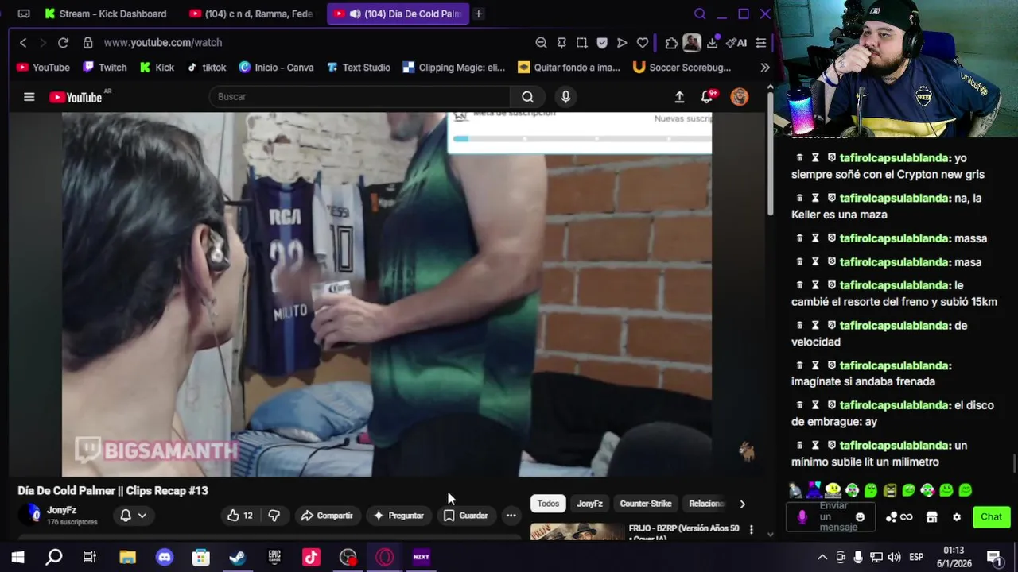Open the channel shop store icon

932,517
